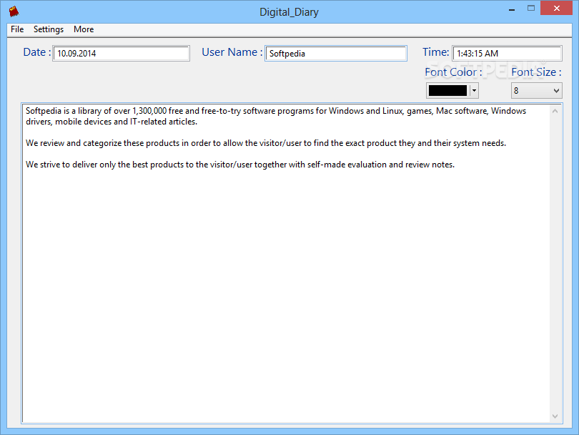Expand the Font Color dropdown arrow
This screenshot has width=579, height=435.
tap(474, 91)
